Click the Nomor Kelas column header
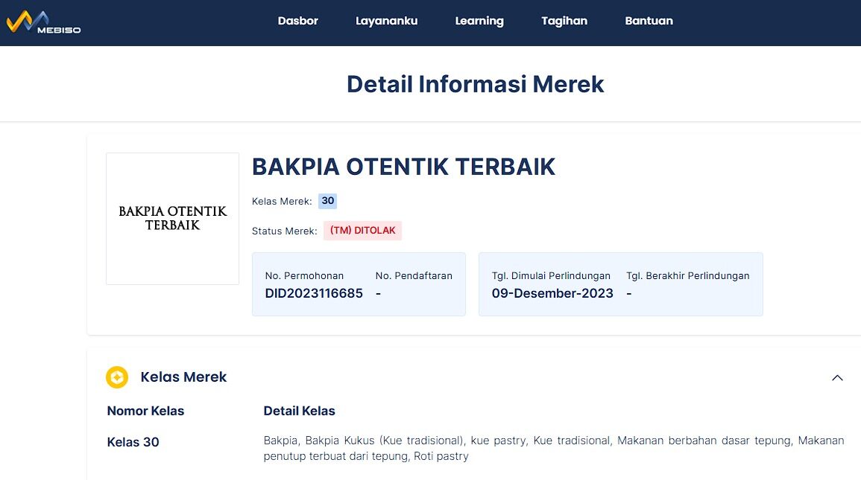Viewport: 861px width, 480px height. click(x=145, y=411)
